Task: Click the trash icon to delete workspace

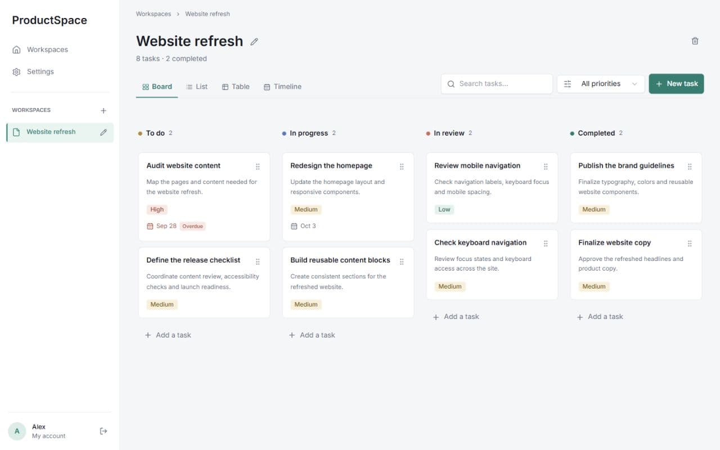Action: pyautogui.click(x=695, y=41)
